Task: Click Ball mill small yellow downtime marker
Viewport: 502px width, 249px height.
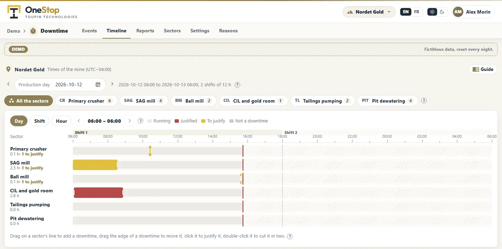Action: click(241, 179)
